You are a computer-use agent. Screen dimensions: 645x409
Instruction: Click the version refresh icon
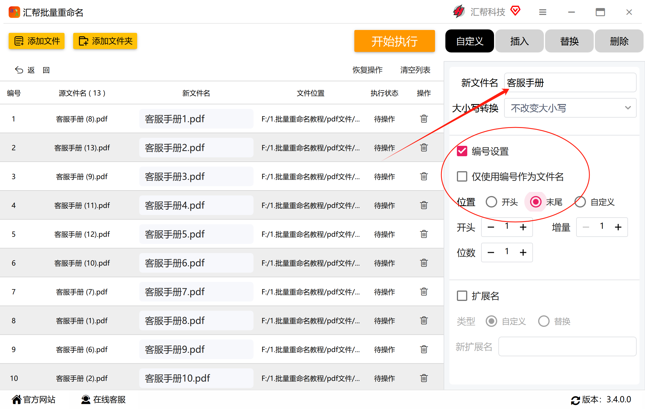coord(575,400)
